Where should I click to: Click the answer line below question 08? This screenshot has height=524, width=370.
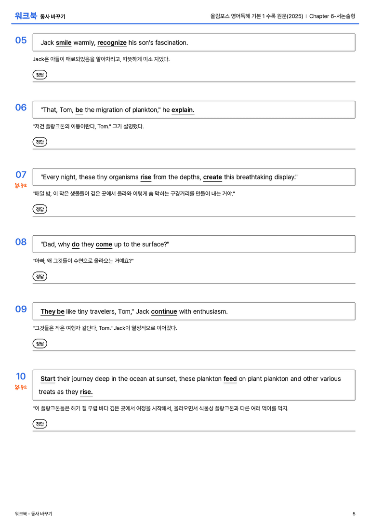coord(194,283)
